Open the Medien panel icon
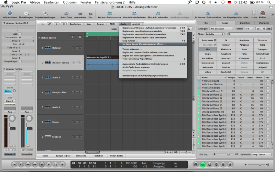This screenshot has width=275, height=172. coord(262,13)
